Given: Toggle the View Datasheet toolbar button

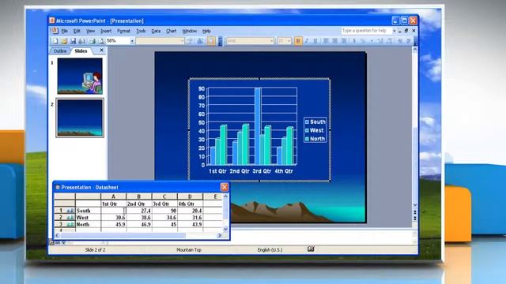Looking at the screenshot, I should [x=211, y=41].
